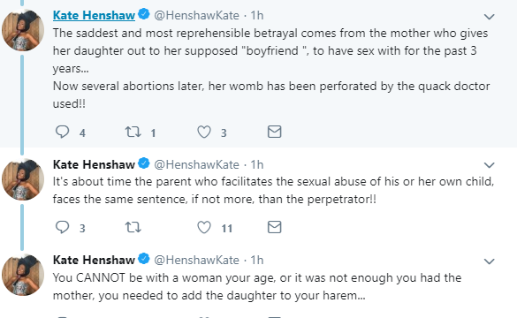Viewport: 517px width, 318px height.
Task: Open the third tweet's chevron dropdown
Action: [490, 261]
